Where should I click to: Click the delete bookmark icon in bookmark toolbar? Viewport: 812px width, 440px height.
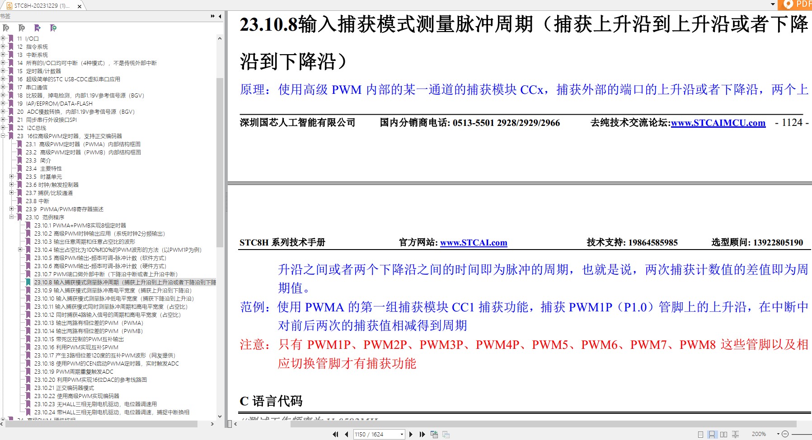[6, 28]
